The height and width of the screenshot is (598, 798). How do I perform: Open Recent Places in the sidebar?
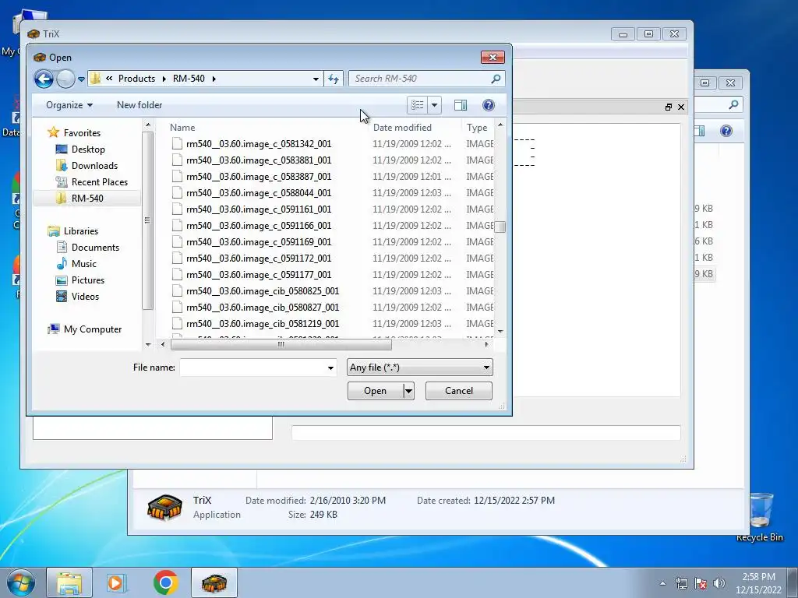tap(100, 182)
